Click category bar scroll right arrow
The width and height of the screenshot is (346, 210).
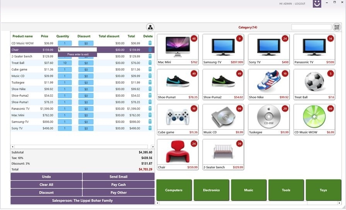pyautogui.click(x=339, y=203)
